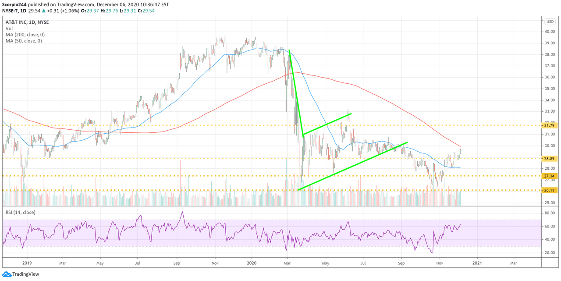Select the MA (200, close, 0) indicator label
561x281 pixels.
(x=25, y=35)
